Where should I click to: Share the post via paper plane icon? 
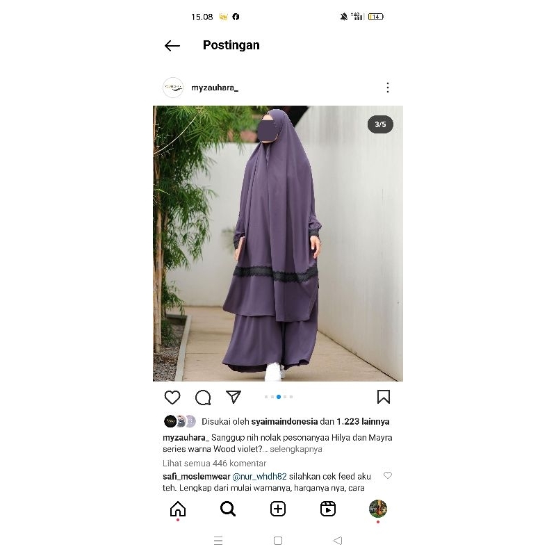coord(234,397)
